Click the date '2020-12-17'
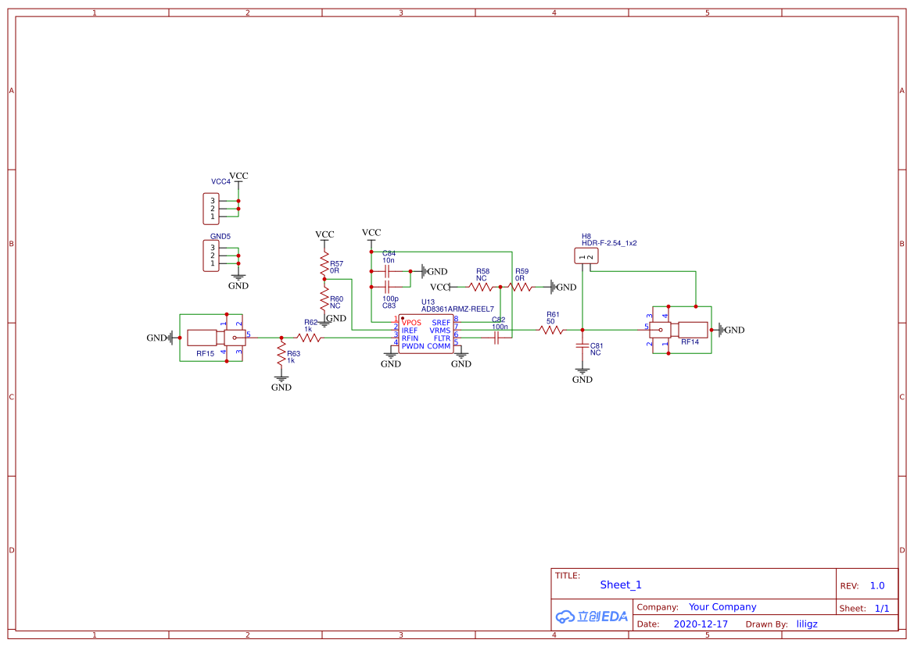The height and width of the screenshot is (647, 914). (x=701, y=624)
